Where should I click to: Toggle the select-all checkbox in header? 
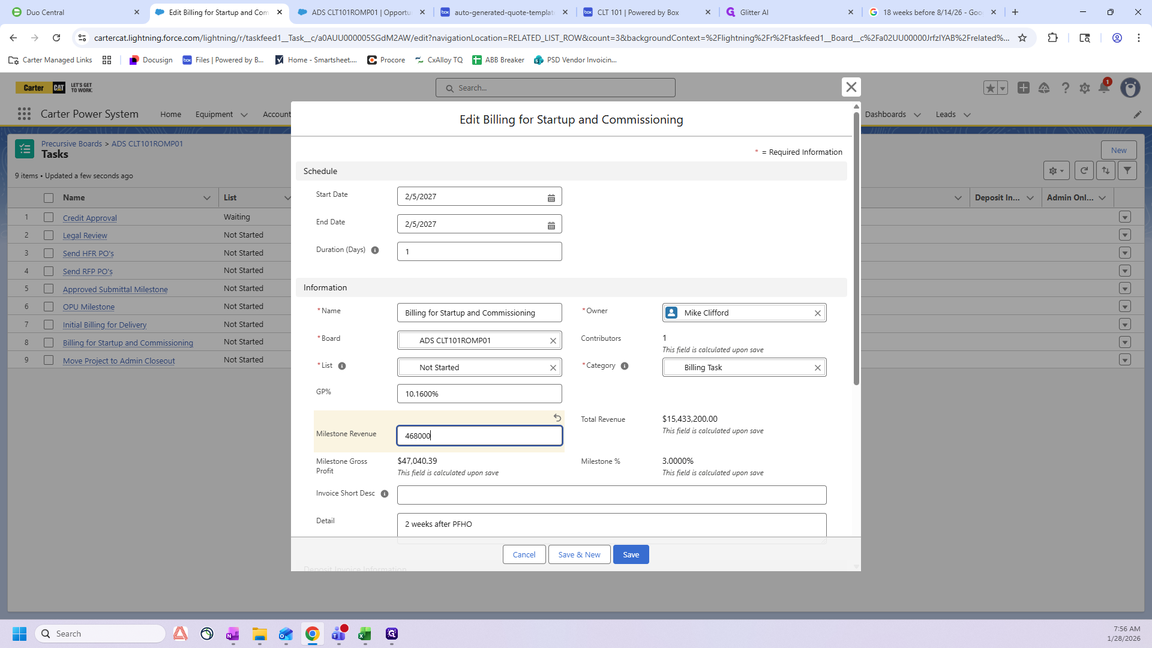tap(49, 198)
